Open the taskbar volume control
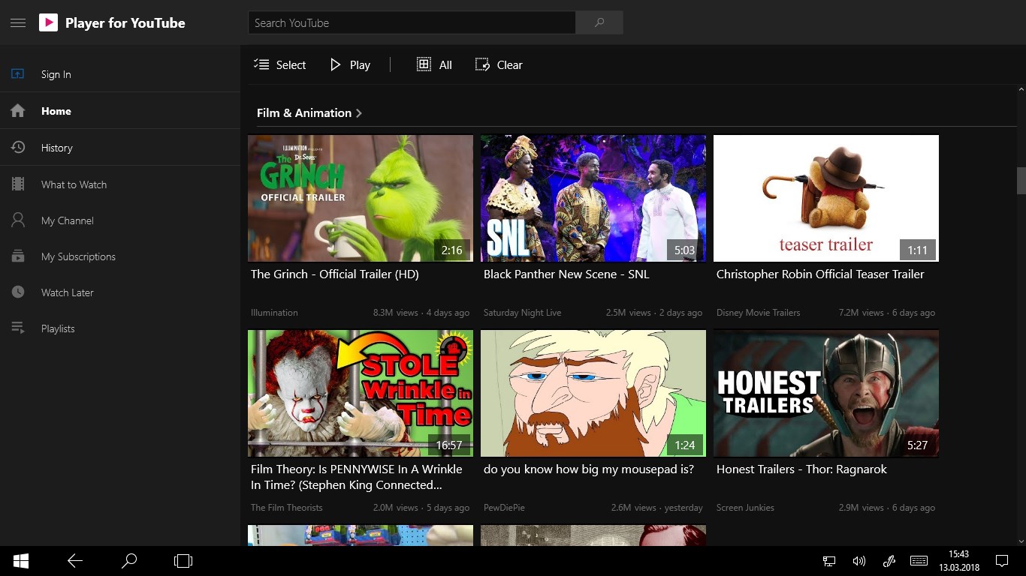1026x576 pixels. click(x=859, y=561)
